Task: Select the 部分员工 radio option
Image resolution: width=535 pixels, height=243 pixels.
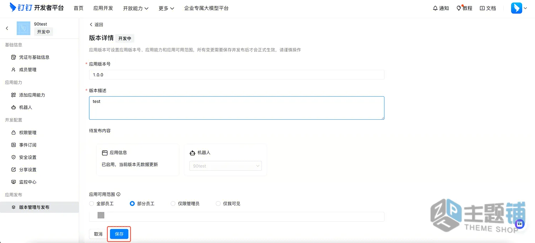Action: (132, 204)
